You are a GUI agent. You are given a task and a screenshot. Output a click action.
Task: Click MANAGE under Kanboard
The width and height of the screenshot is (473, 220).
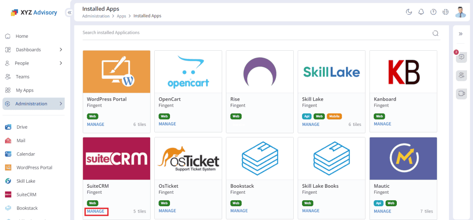click(382, 124)
